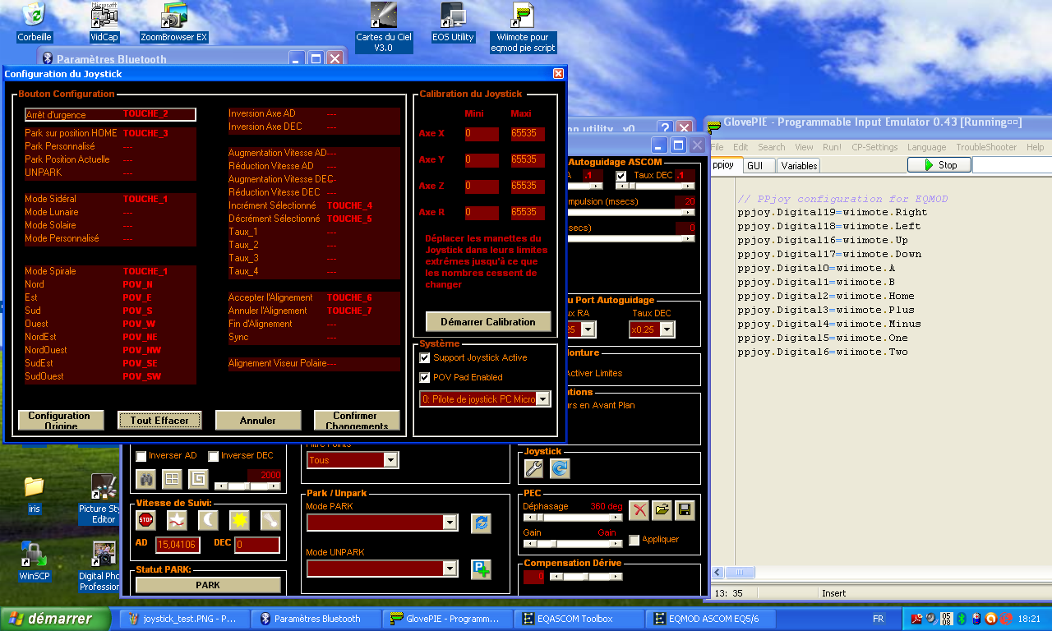The height and width of the screenshot is (631, 1052).
Task: Switch to the Variables tab in GlovePIE
Action: [798, 165]
